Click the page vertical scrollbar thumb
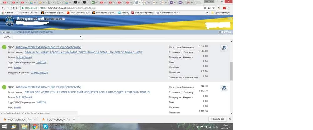Screen dimensions: 313x130 231,71
